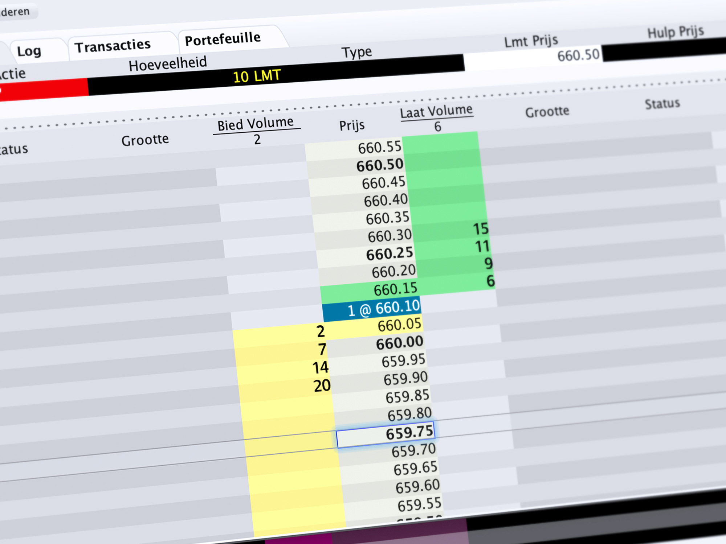The width and height of the screenshot is (726, 544).
Task: Click the Lmt Prijs field 660.50
Action: 533,58
